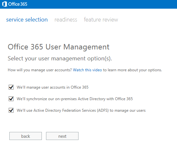This screenshot has height=148, width=177.
Task: Disable the ADFS user management checkbox
Action: coord(11,110)
